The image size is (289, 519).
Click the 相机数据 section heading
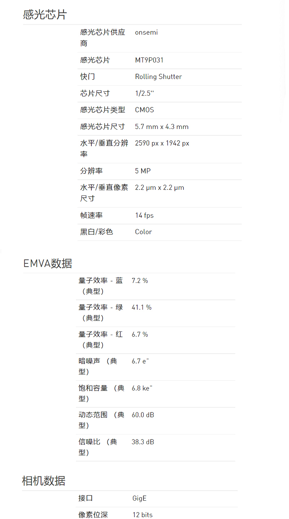tap(44, 481)
